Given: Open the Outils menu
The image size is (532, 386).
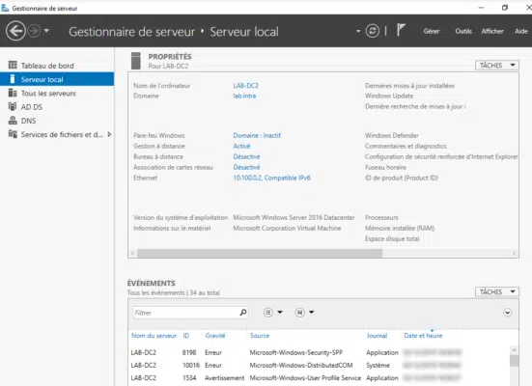Looking at the screenshot, I should pos(463,31).
